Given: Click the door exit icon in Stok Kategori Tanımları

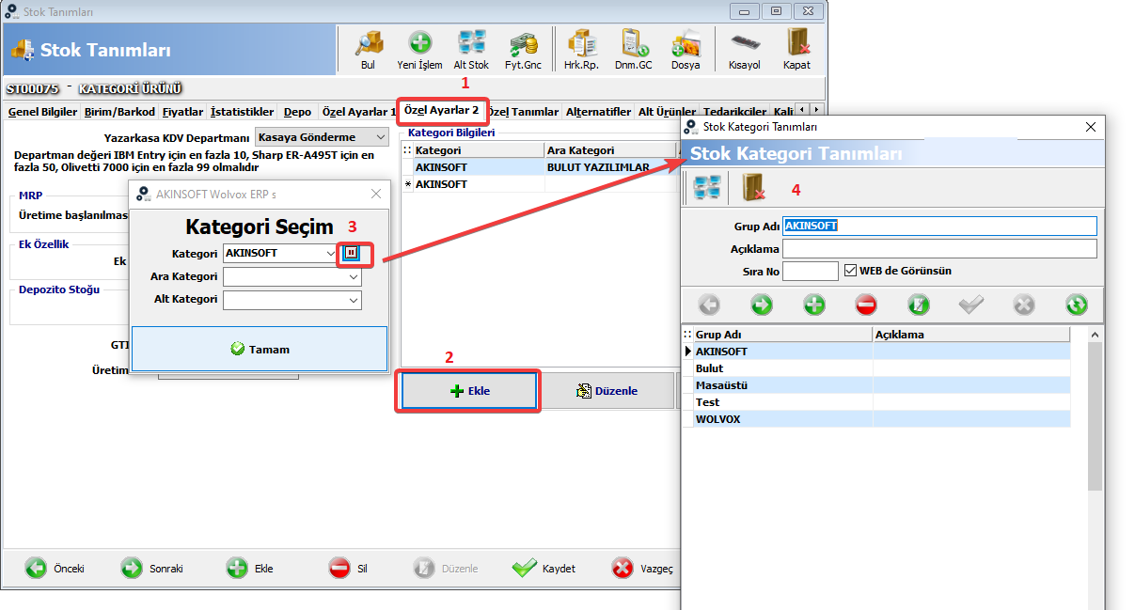Looking at the screenshot, I should click(753, 188).
